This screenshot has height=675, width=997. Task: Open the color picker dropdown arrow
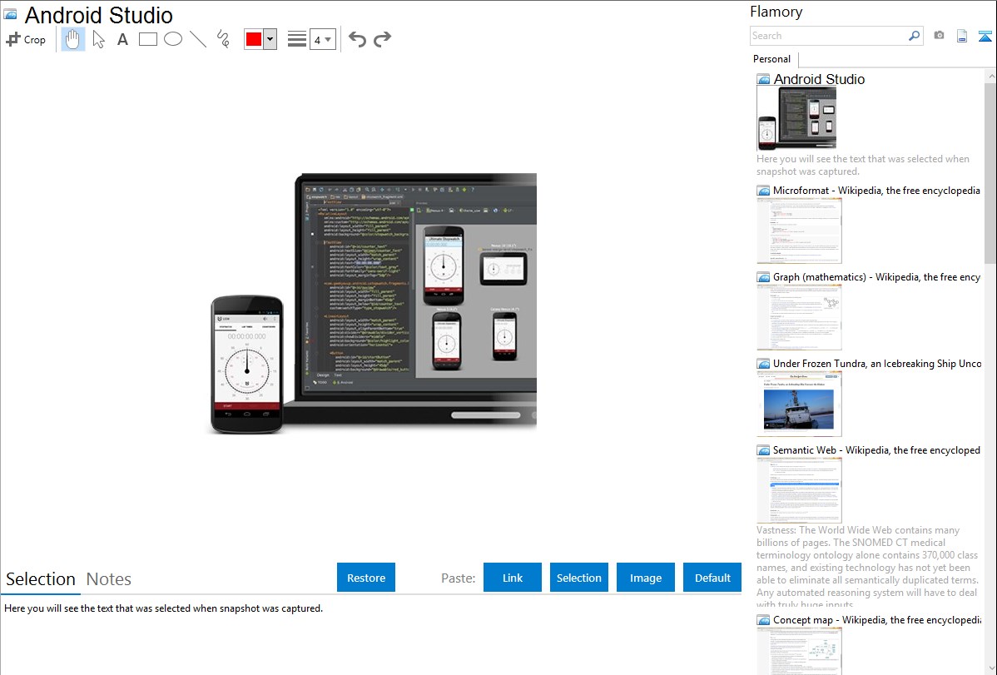click(x=270, y=39)
